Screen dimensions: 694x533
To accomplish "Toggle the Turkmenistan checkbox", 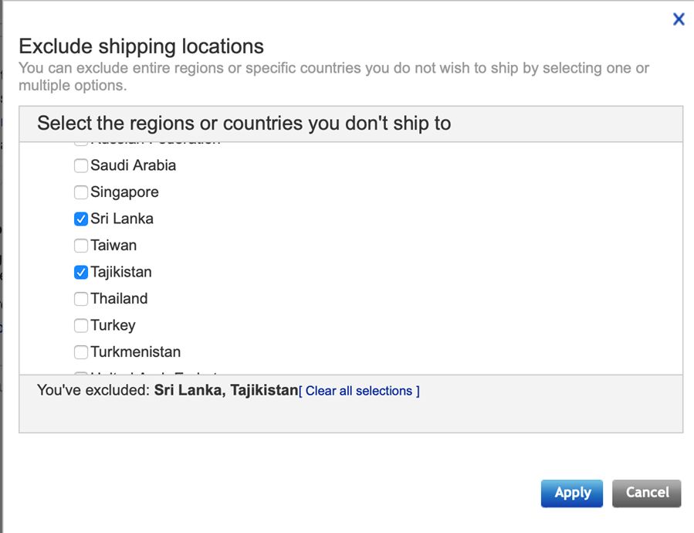I will click(81, 352).
